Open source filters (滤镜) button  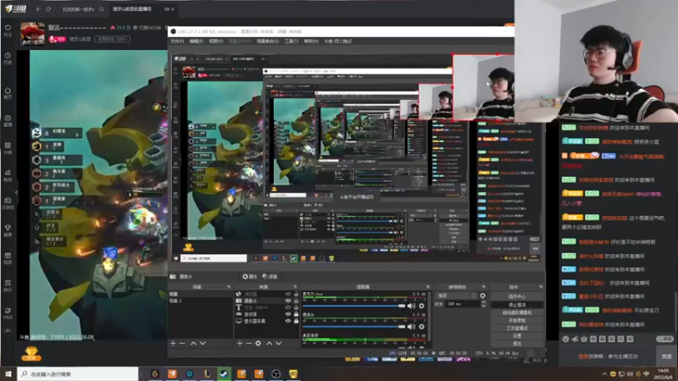[270, 277]
